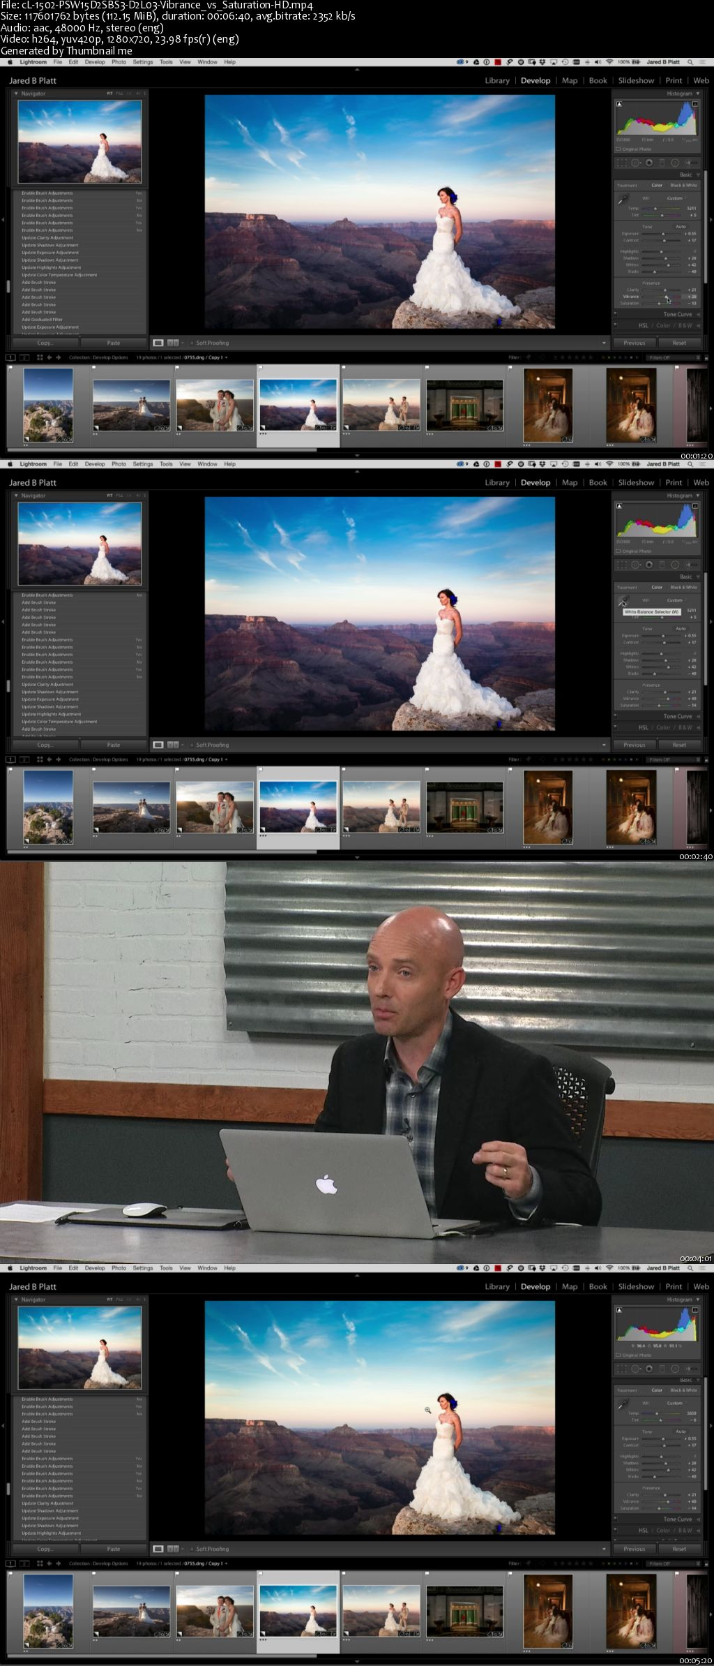The image size is (714, 1666).
Task: Click Copy... button in 00:01:20 frame
Action: [45, 343]
